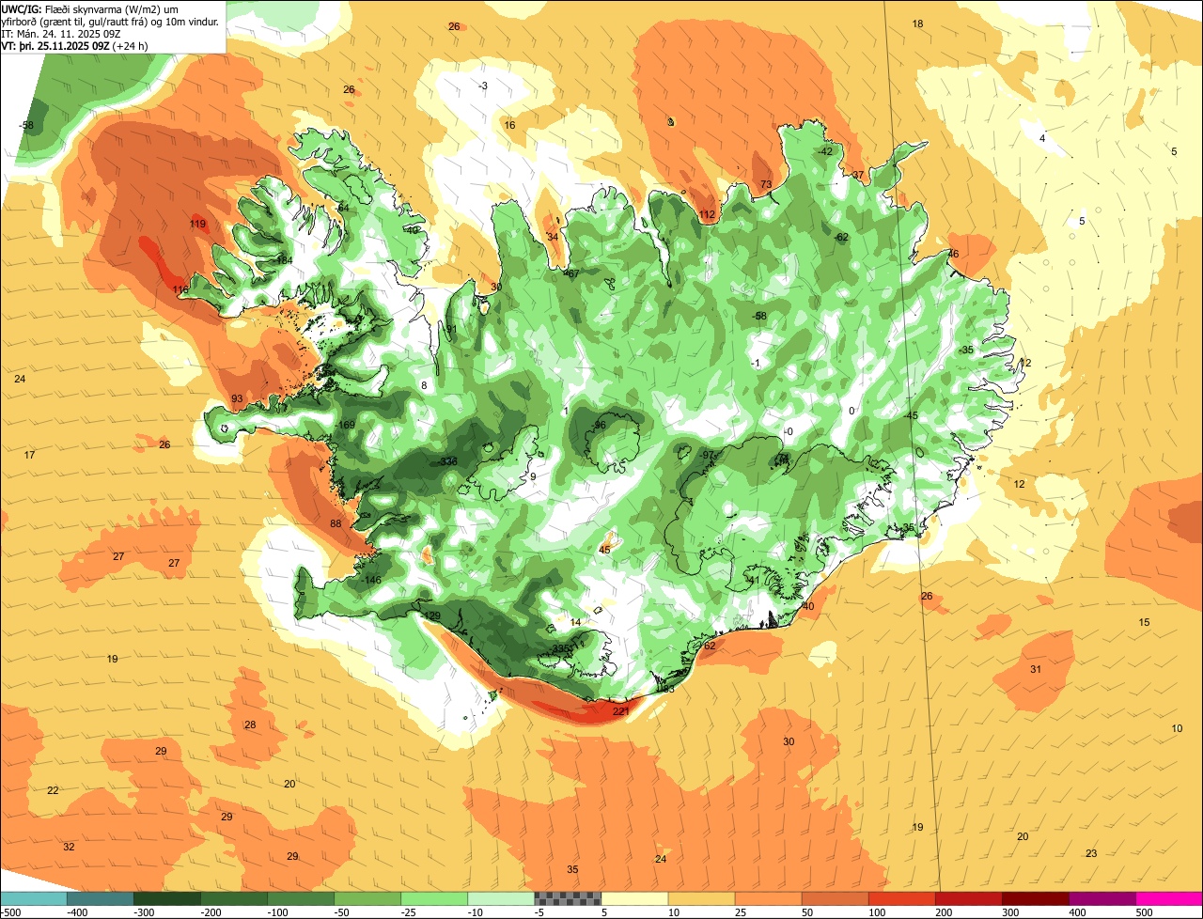Screen dimensions: 1203x919
Task: Click the ocean value 28 in the southwest
Action: 250,724
